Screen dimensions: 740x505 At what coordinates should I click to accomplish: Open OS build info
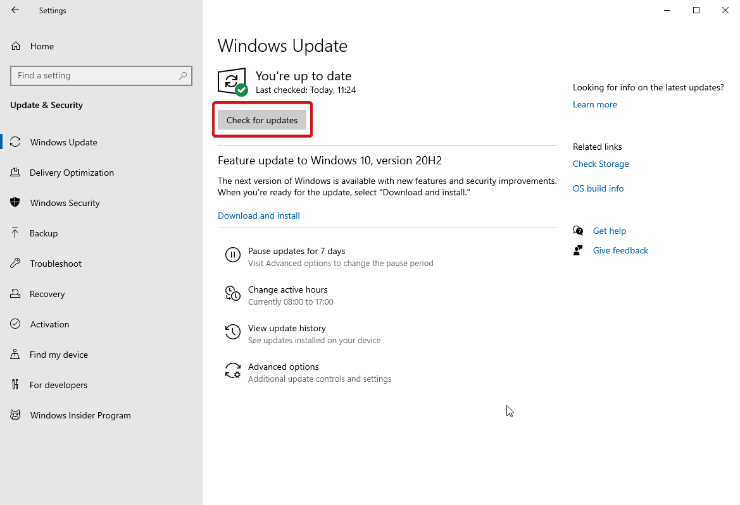(598, 188)
